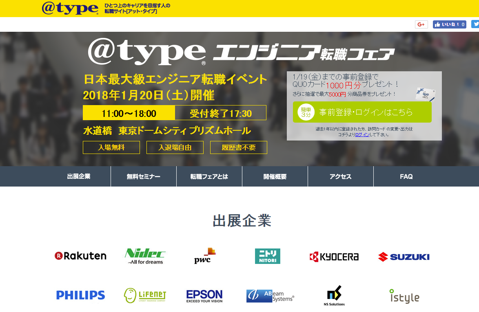
Task: Open the Philips exhibitor logo
Action: pyautogui.click(x=81, y=295)
